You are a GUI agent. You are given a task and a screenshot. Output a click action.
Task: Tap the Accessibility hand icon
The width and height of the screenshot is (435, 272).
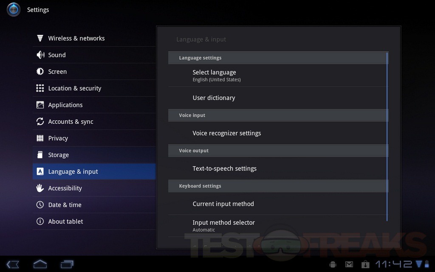pyautogui.click(x=40, y=188)
